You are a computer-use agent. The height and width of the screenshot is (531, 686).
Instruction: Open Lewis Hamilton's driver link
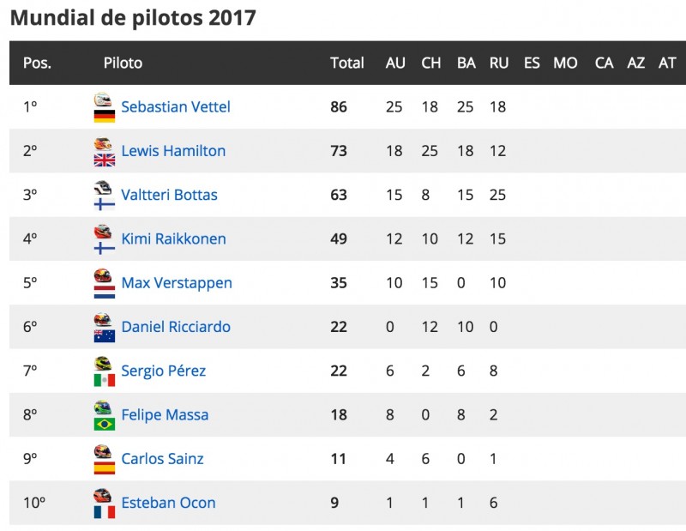pyautogui.click(x=173, y=151)
